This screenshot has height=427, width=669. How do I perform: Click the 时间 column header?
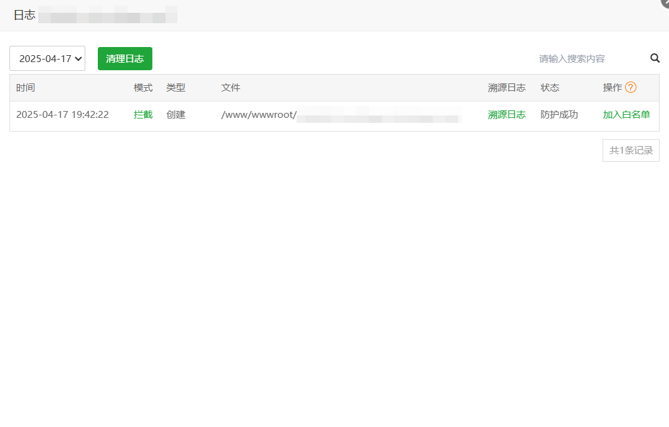pos(26,88)
